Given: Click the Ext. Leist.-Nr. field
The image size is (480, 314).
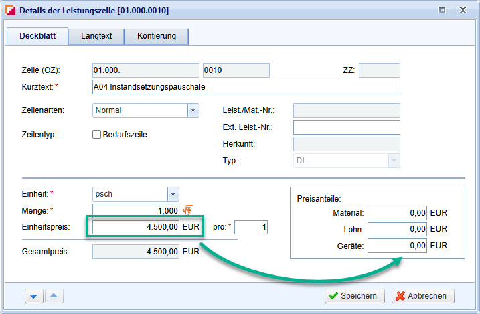Looking at the screenshot, I should (x=346, y=127).
